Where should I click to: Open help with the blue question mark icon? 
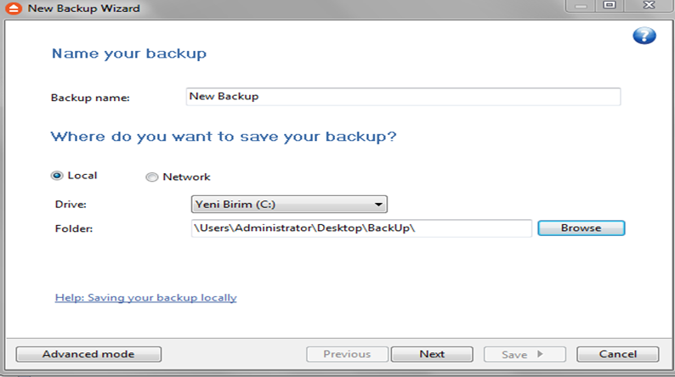click(x=644, y=36)
